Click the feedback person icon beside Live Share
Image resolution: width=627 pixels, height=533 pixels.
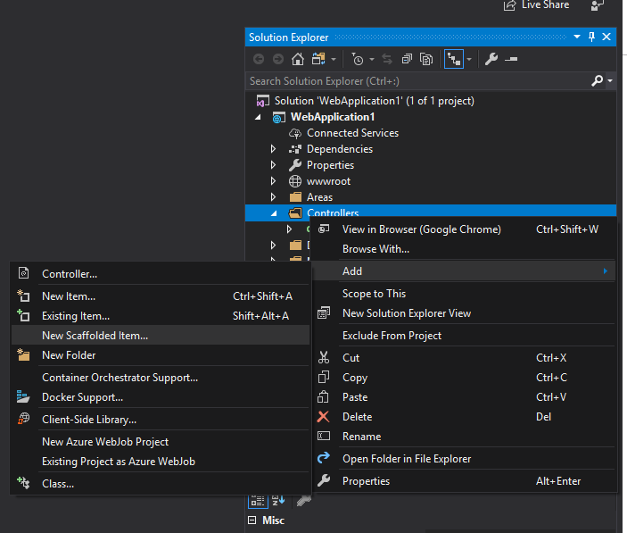tap(597, 5)
